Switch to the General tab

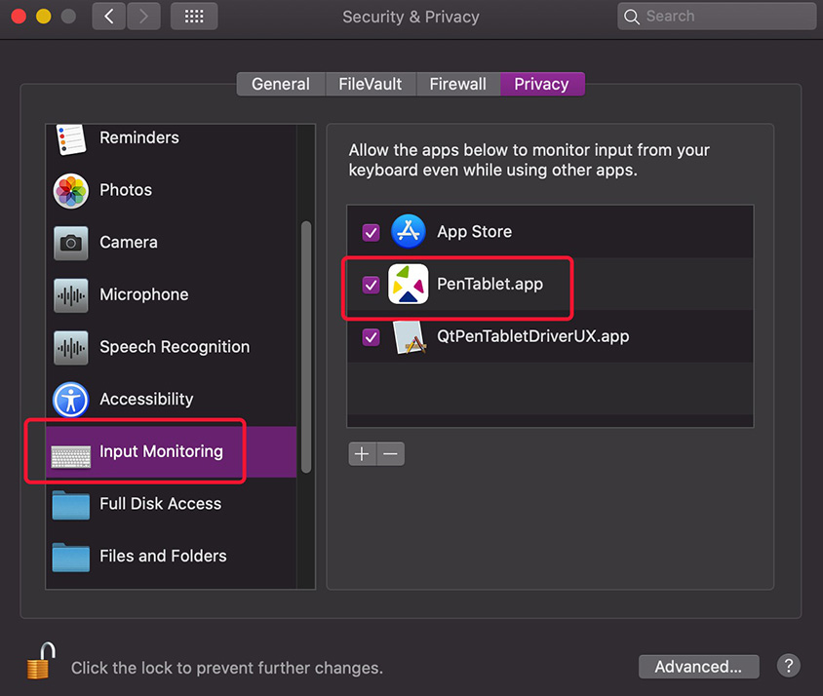coord(281,84)
